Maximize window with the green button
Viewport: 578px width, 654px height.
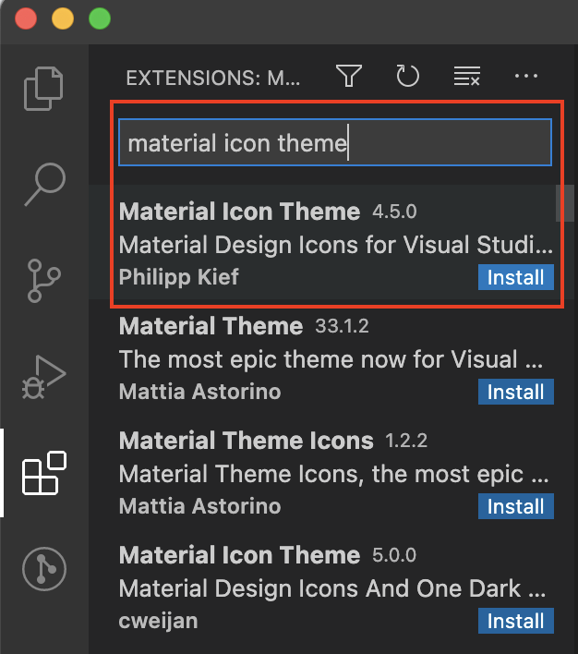point(100,18)
